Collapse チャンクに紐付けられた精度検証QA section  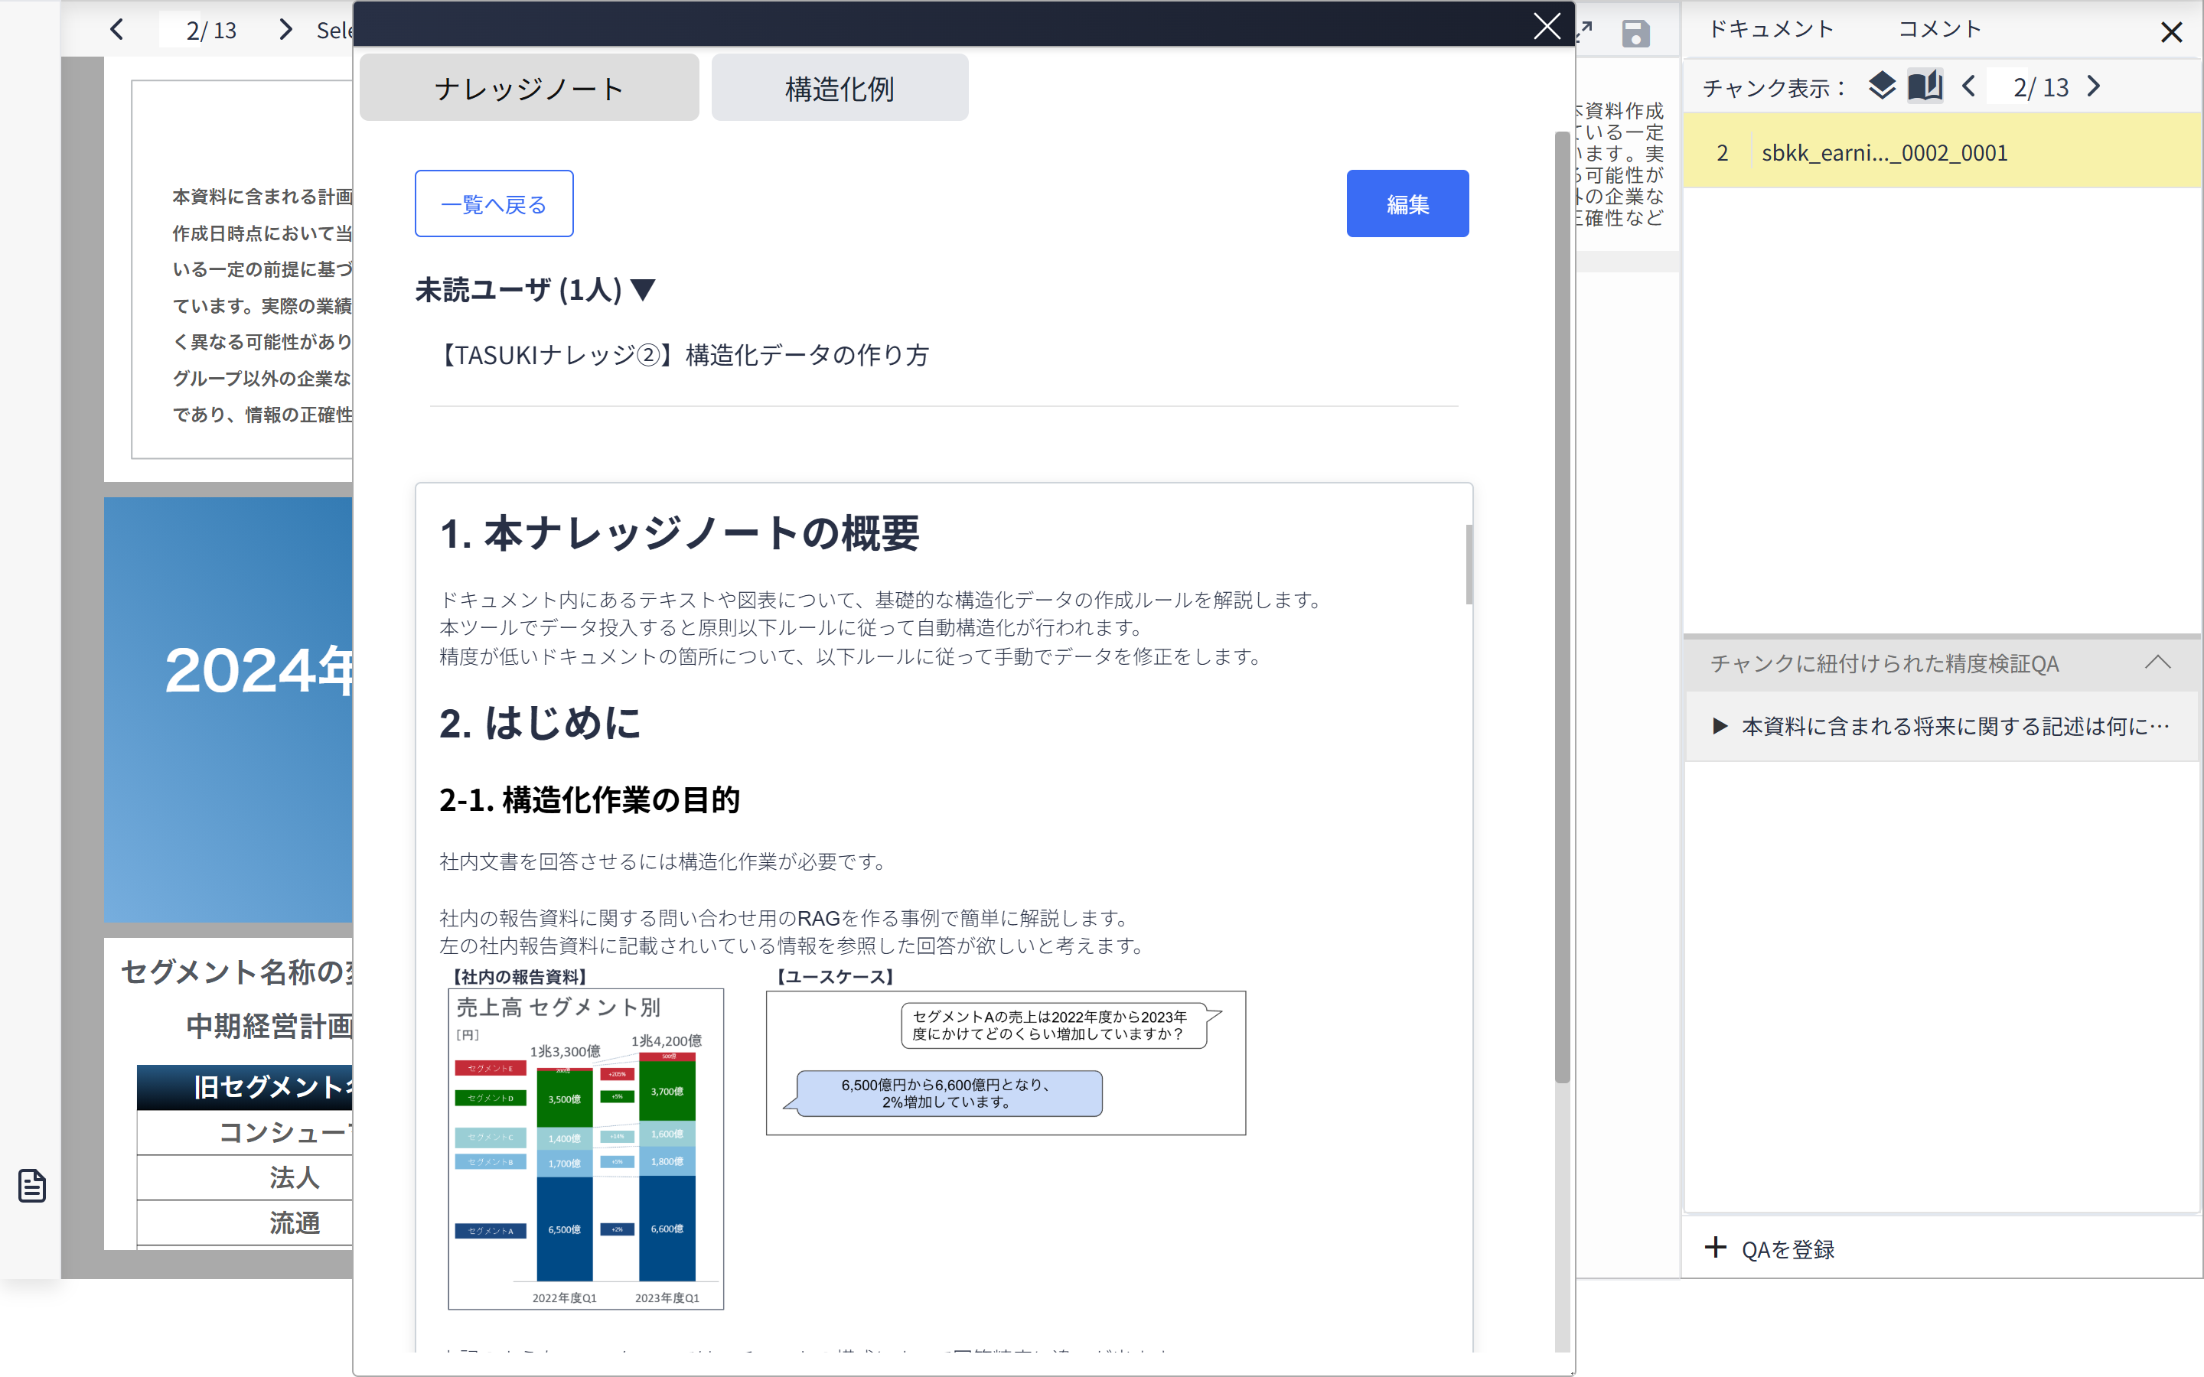point(2157,662)
